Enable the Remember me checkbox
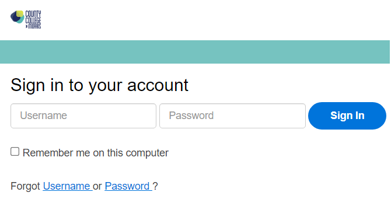 pos(15,152)
